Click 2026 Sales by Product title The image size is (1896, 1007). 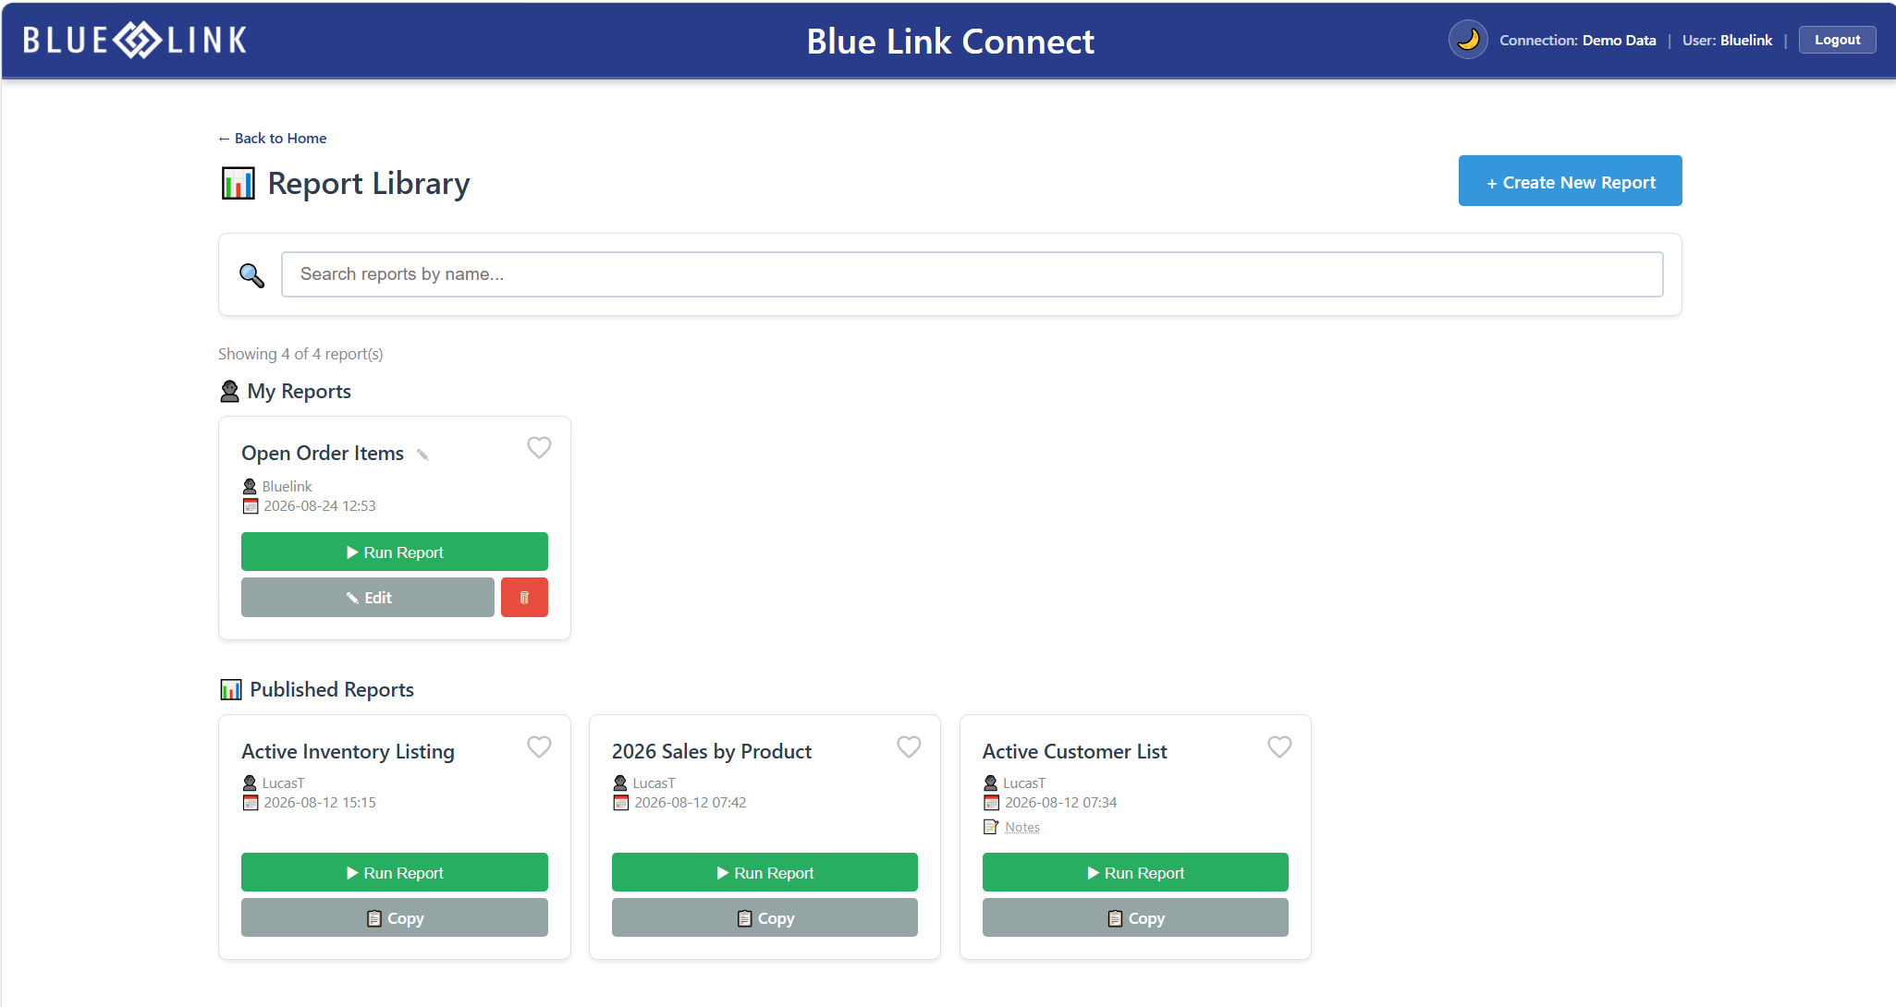(x=712, y=751)
